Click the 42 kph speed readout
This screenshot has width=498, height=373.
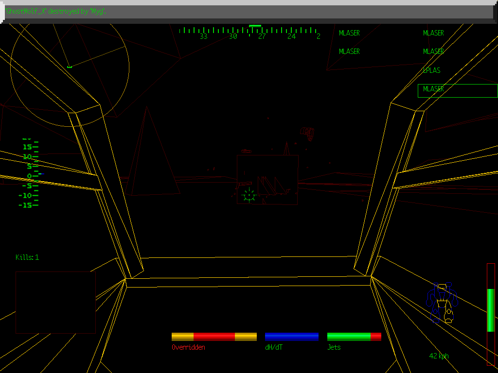pos(439,356)
